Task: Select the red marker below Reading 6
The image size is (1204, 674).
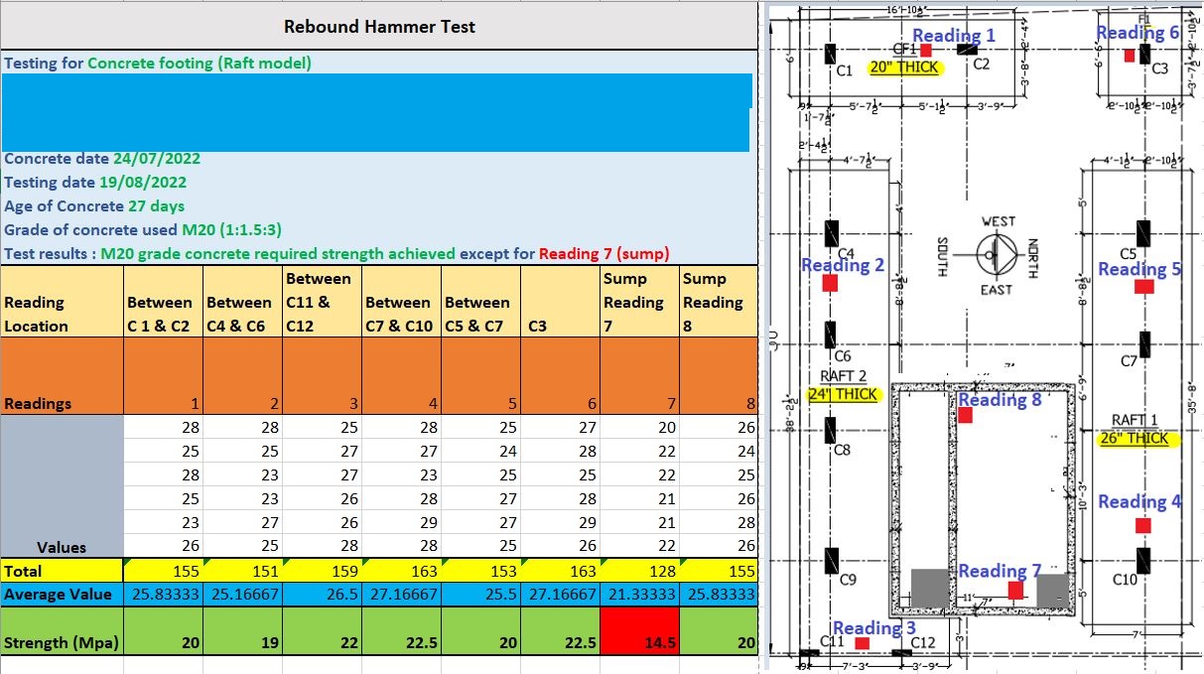Action: click(1130, 56)
